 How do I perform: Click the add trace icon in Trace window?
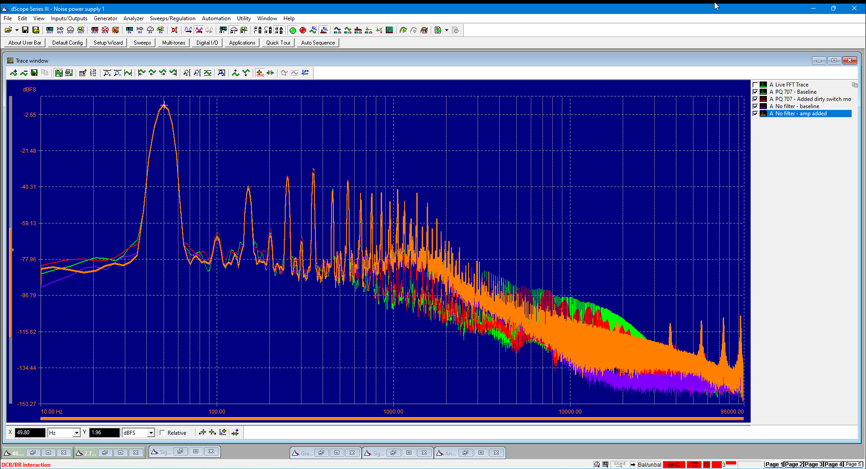coord(14,73)
